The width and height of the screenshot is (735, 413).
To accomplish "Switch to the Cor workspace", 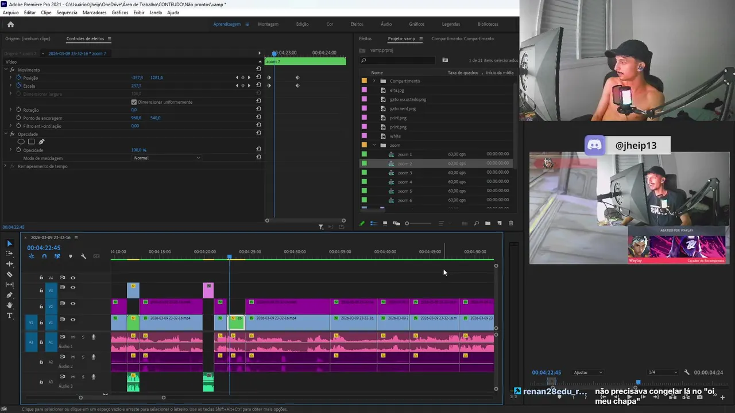I will tap(330, 24).
